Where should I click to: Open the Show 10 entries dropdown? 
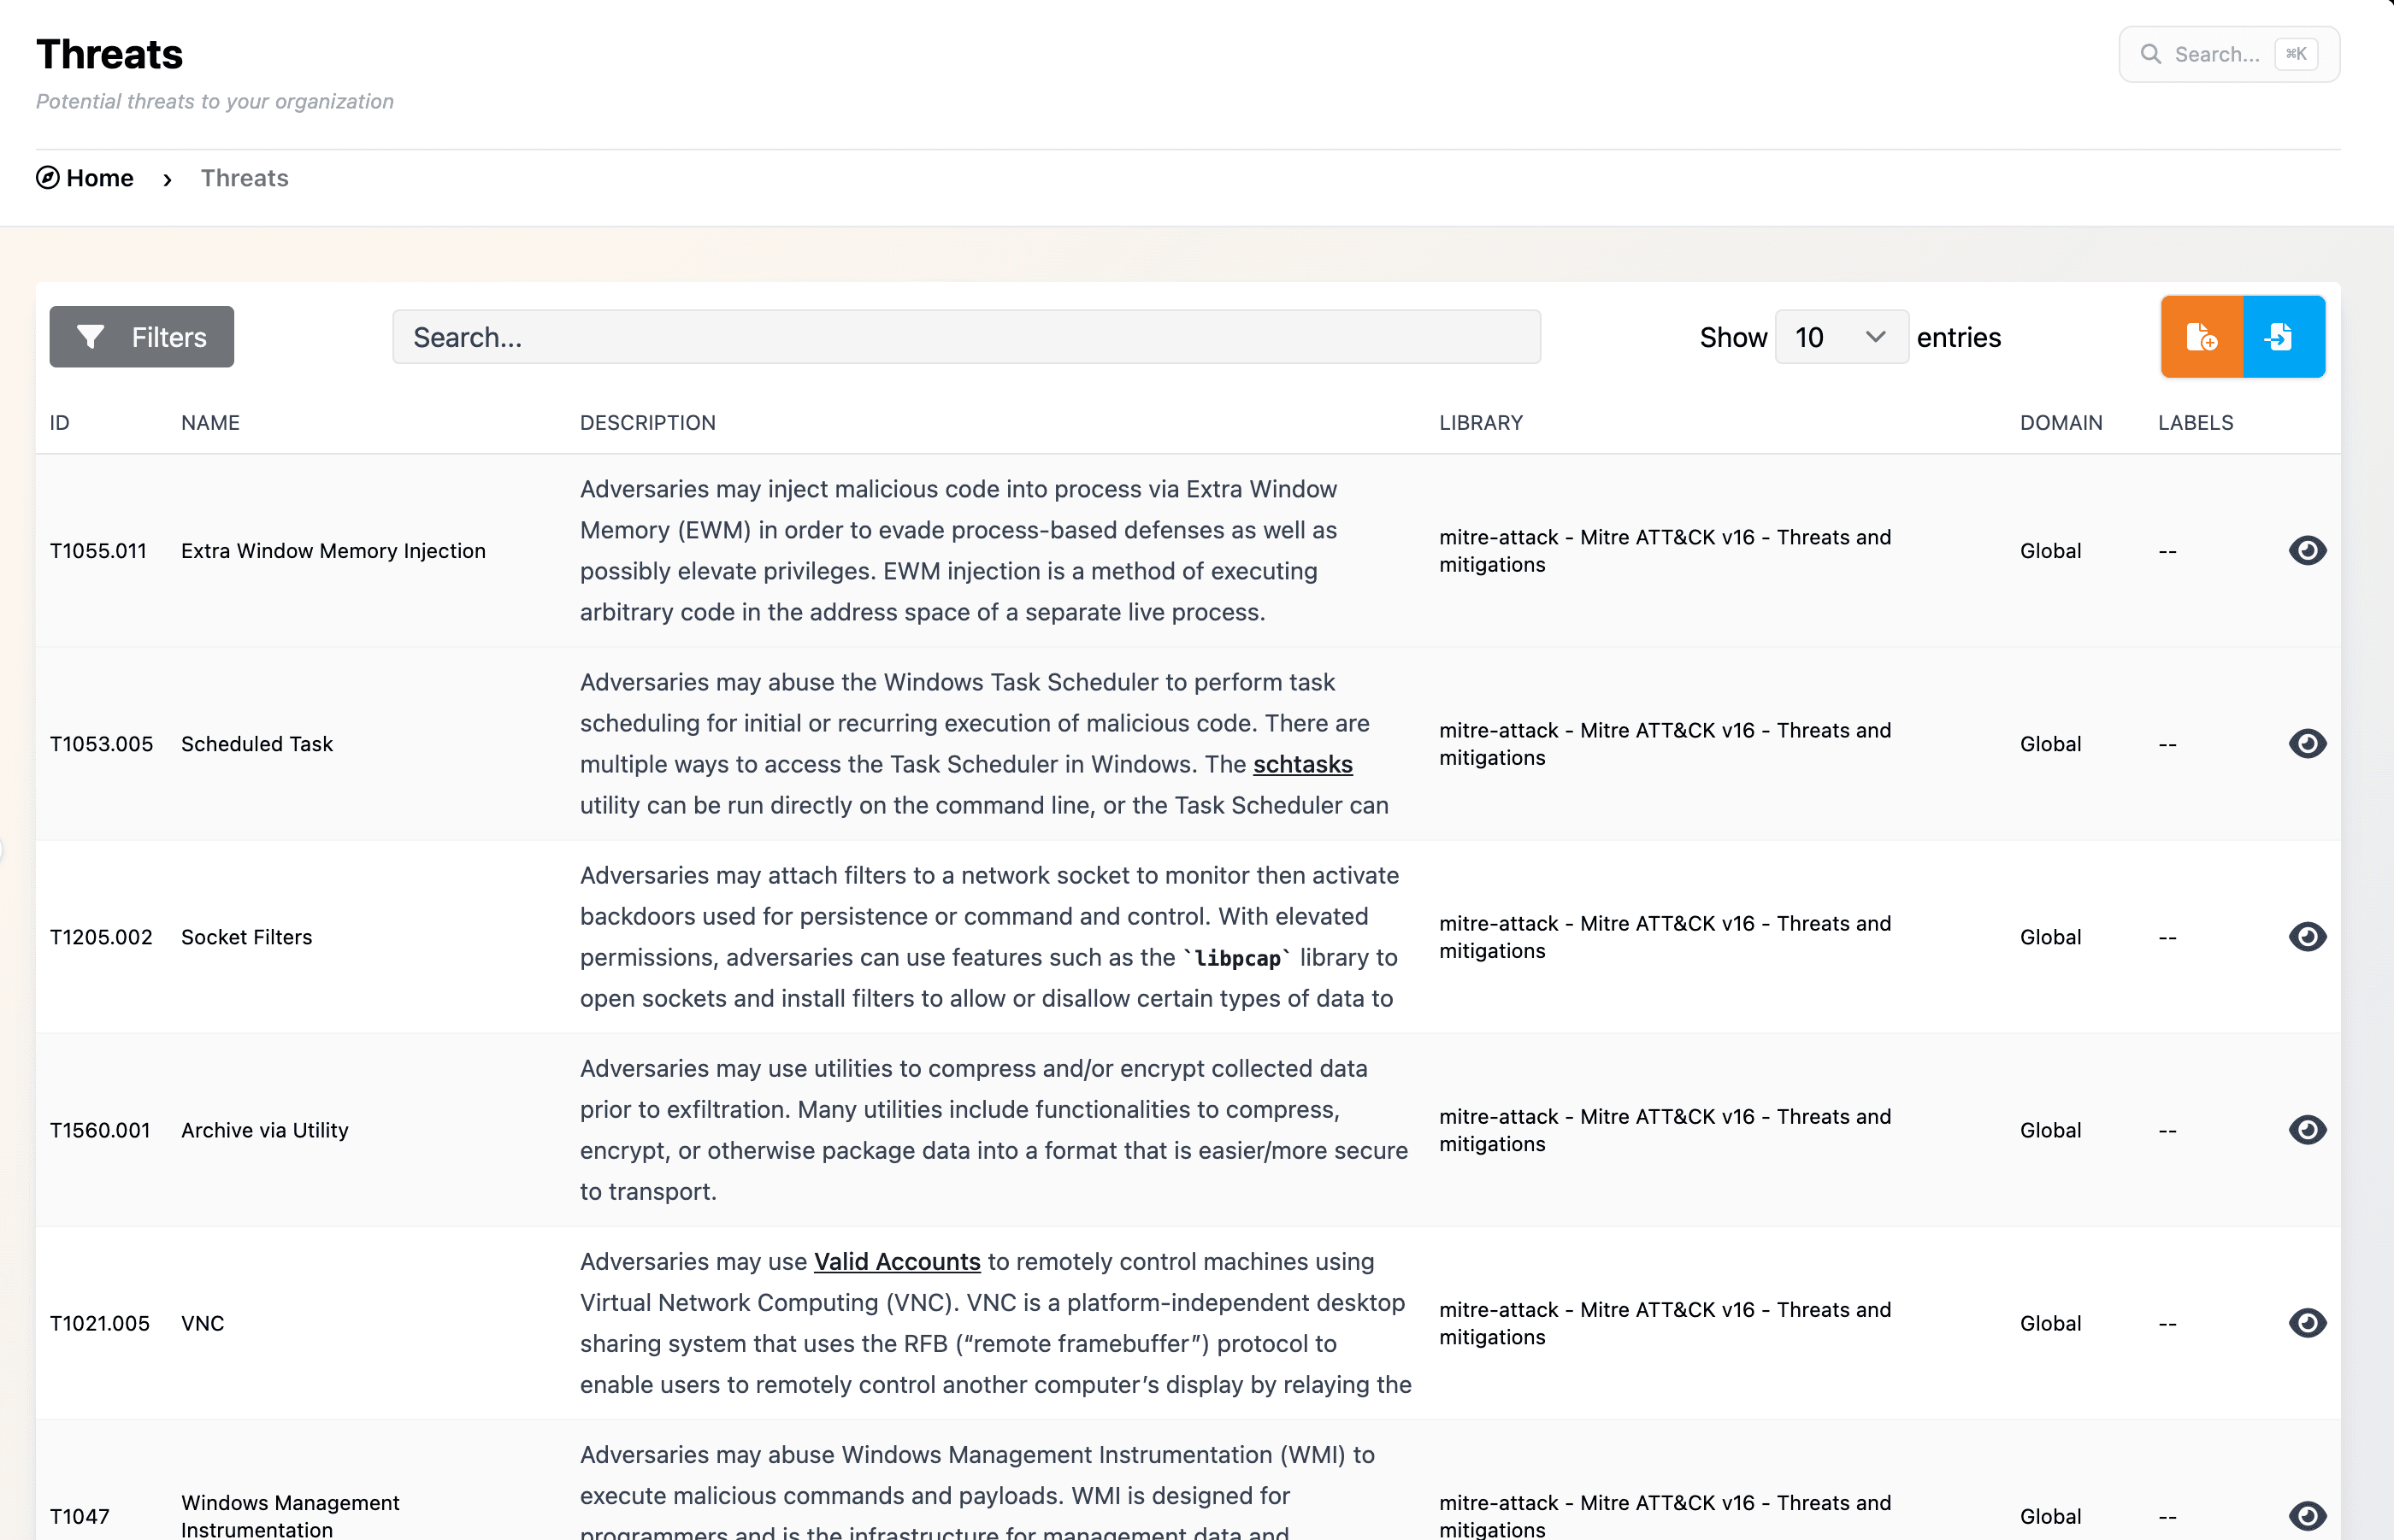pyautogui.click(x=1841, y=337)
